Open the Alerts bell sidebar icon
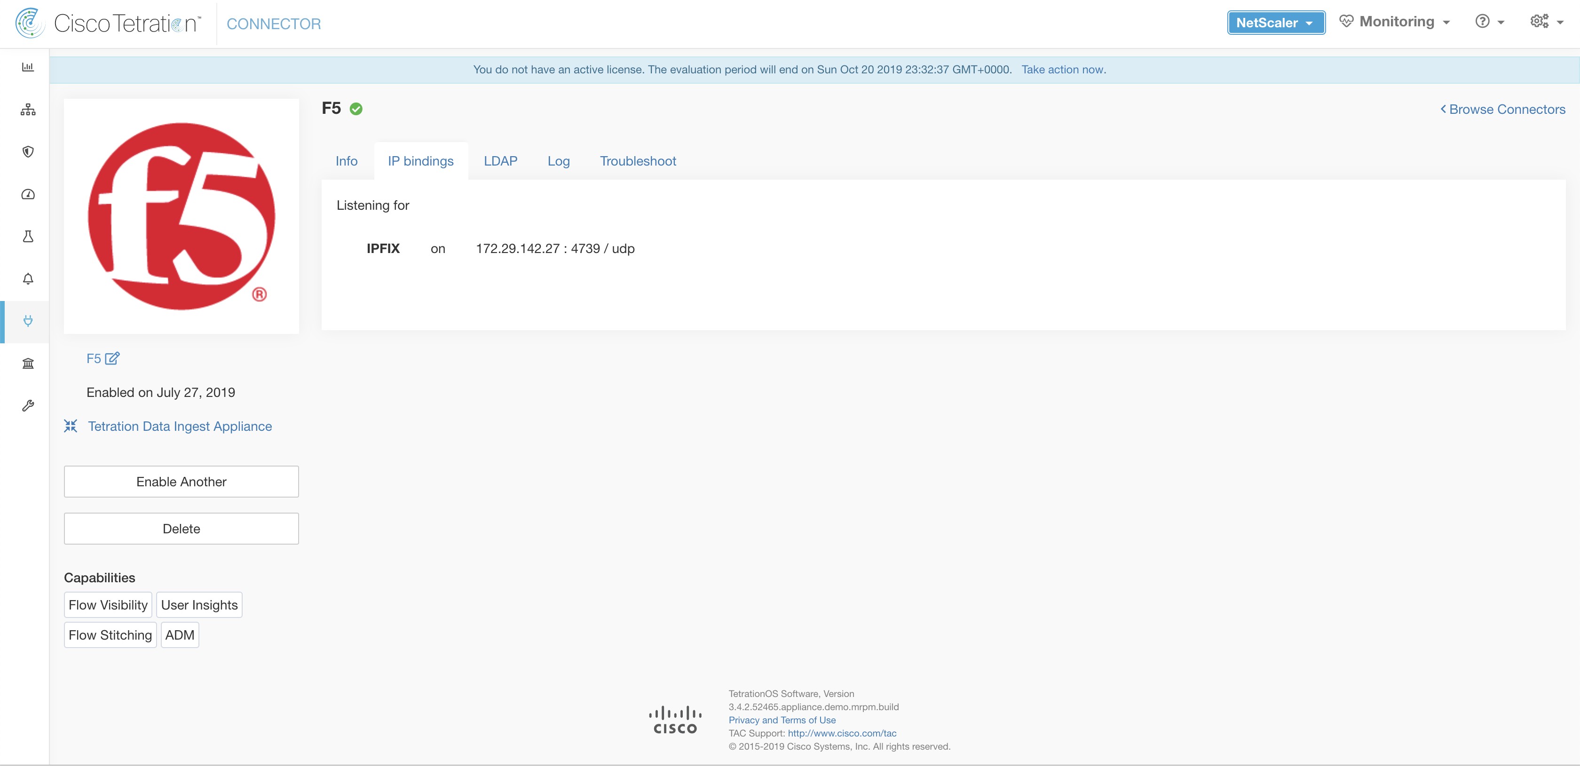The image size is (1580, 768). (28, 279)
